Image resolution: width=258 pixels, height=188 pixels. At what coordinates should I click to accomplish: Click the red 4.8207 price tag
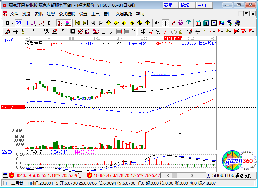point(13,108)
